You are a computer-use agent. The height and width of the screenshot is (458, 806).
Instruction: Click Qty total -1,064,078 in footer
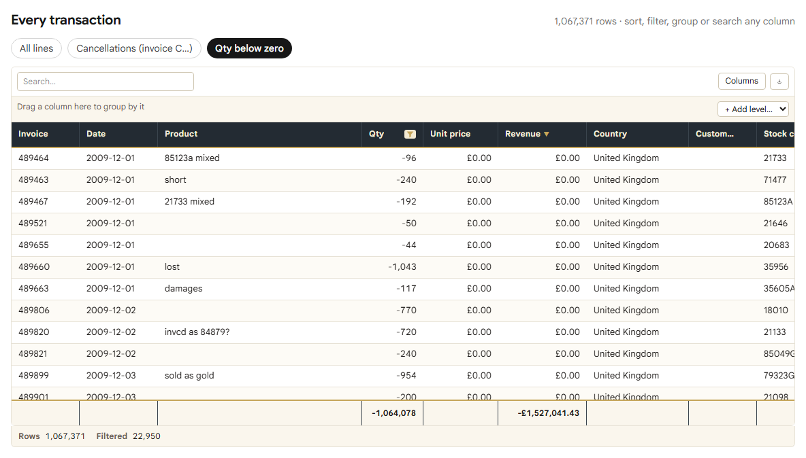(393, 413)
